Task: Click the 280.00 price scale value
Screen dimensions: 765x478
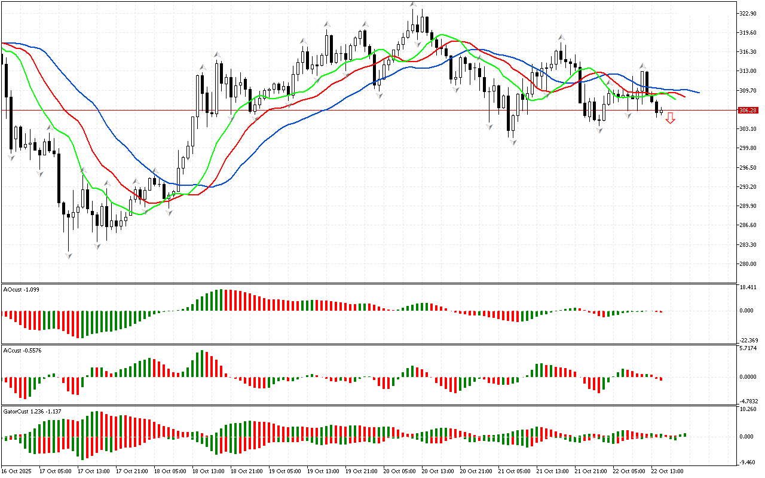Action: (748, 263)
